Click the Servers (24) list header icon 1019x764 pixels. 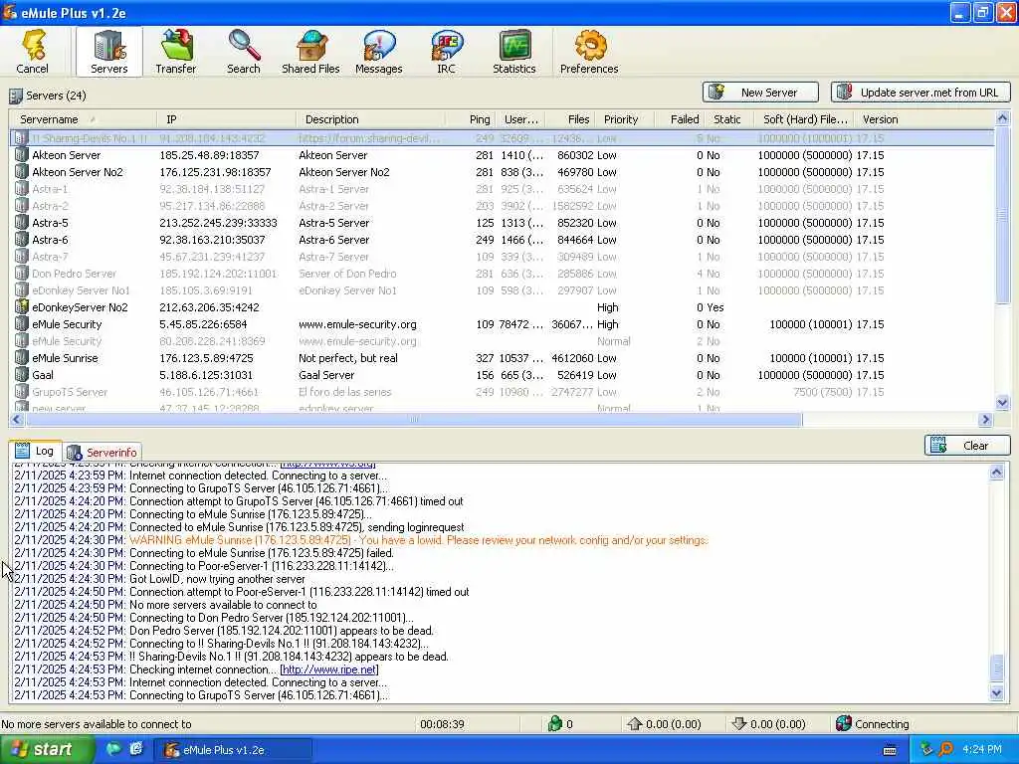16,96
